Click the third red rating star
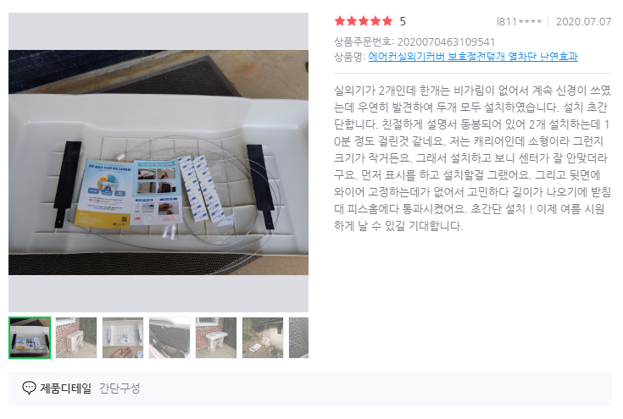Viewport: 623px width, 419px height. pos(364,21)
